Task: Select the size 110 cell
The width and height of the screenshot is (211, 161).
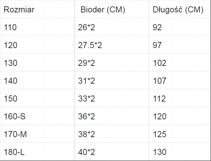Action: (10, 27)
